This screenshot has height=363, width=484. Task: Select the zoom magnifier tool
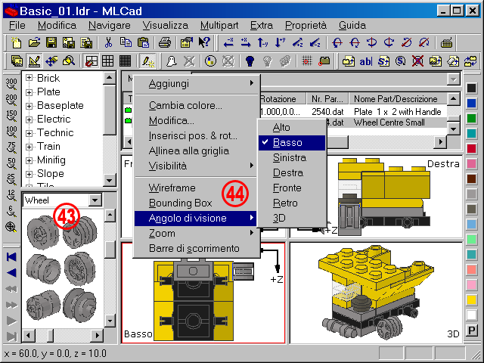tap(69, 60)
